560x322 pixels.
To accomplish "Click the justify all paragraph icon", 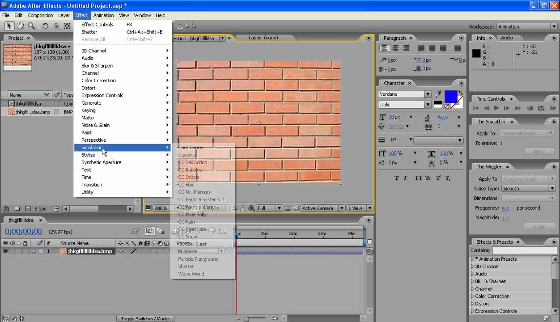I will coord(457,48).
